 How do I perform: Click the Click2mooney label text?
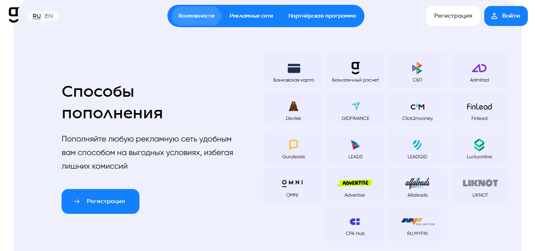pos(417,118)
